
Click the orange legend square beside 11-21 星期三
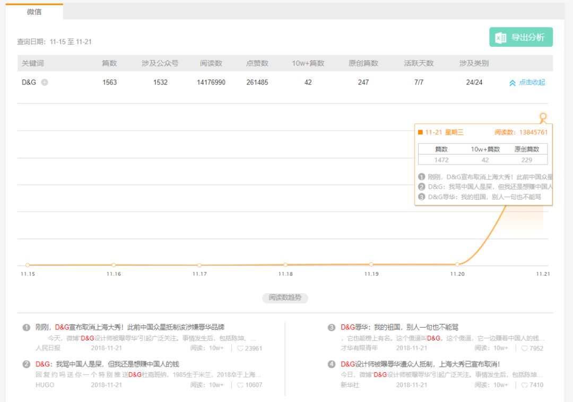pos(420,132)
